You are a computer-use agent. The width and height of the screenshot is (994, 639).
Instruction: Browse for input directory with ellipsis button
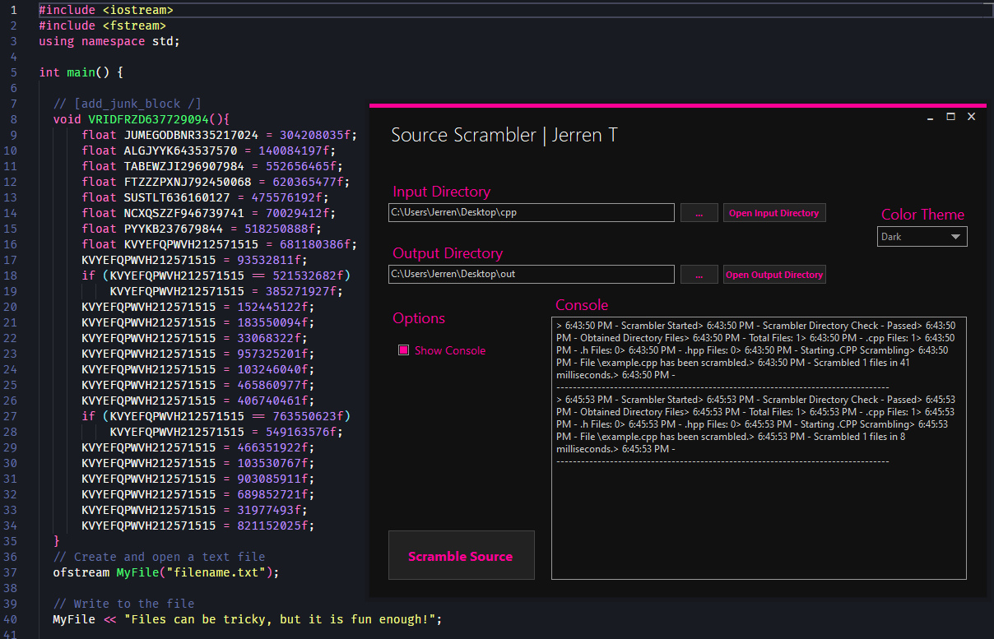tap(699, 213)
